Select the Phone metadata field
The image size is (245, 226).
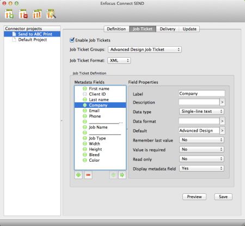coord(100,116)
